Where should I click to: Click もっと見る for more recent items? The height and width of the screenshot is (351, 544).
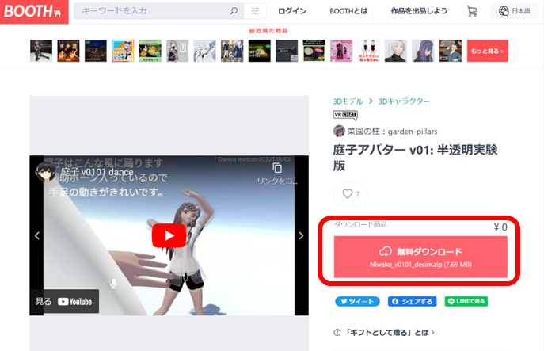pyautogui.click(x=487, y=51)
